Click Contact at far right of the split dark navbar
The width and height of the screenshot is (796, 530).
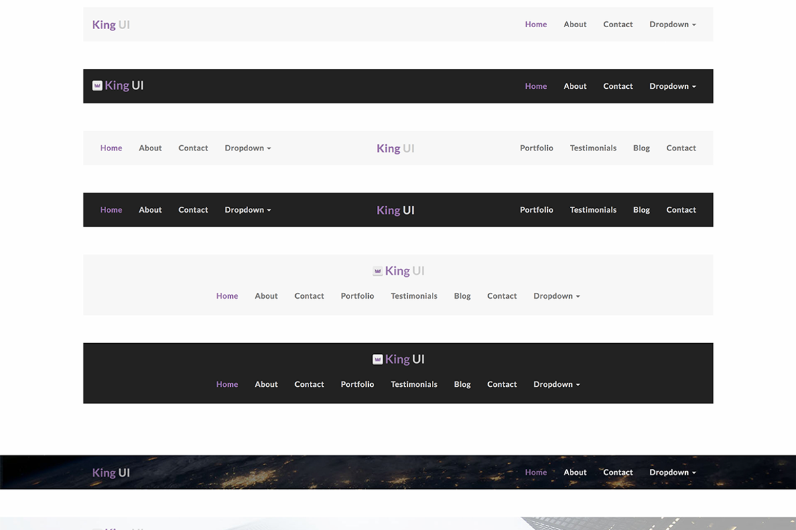(681, 209)
